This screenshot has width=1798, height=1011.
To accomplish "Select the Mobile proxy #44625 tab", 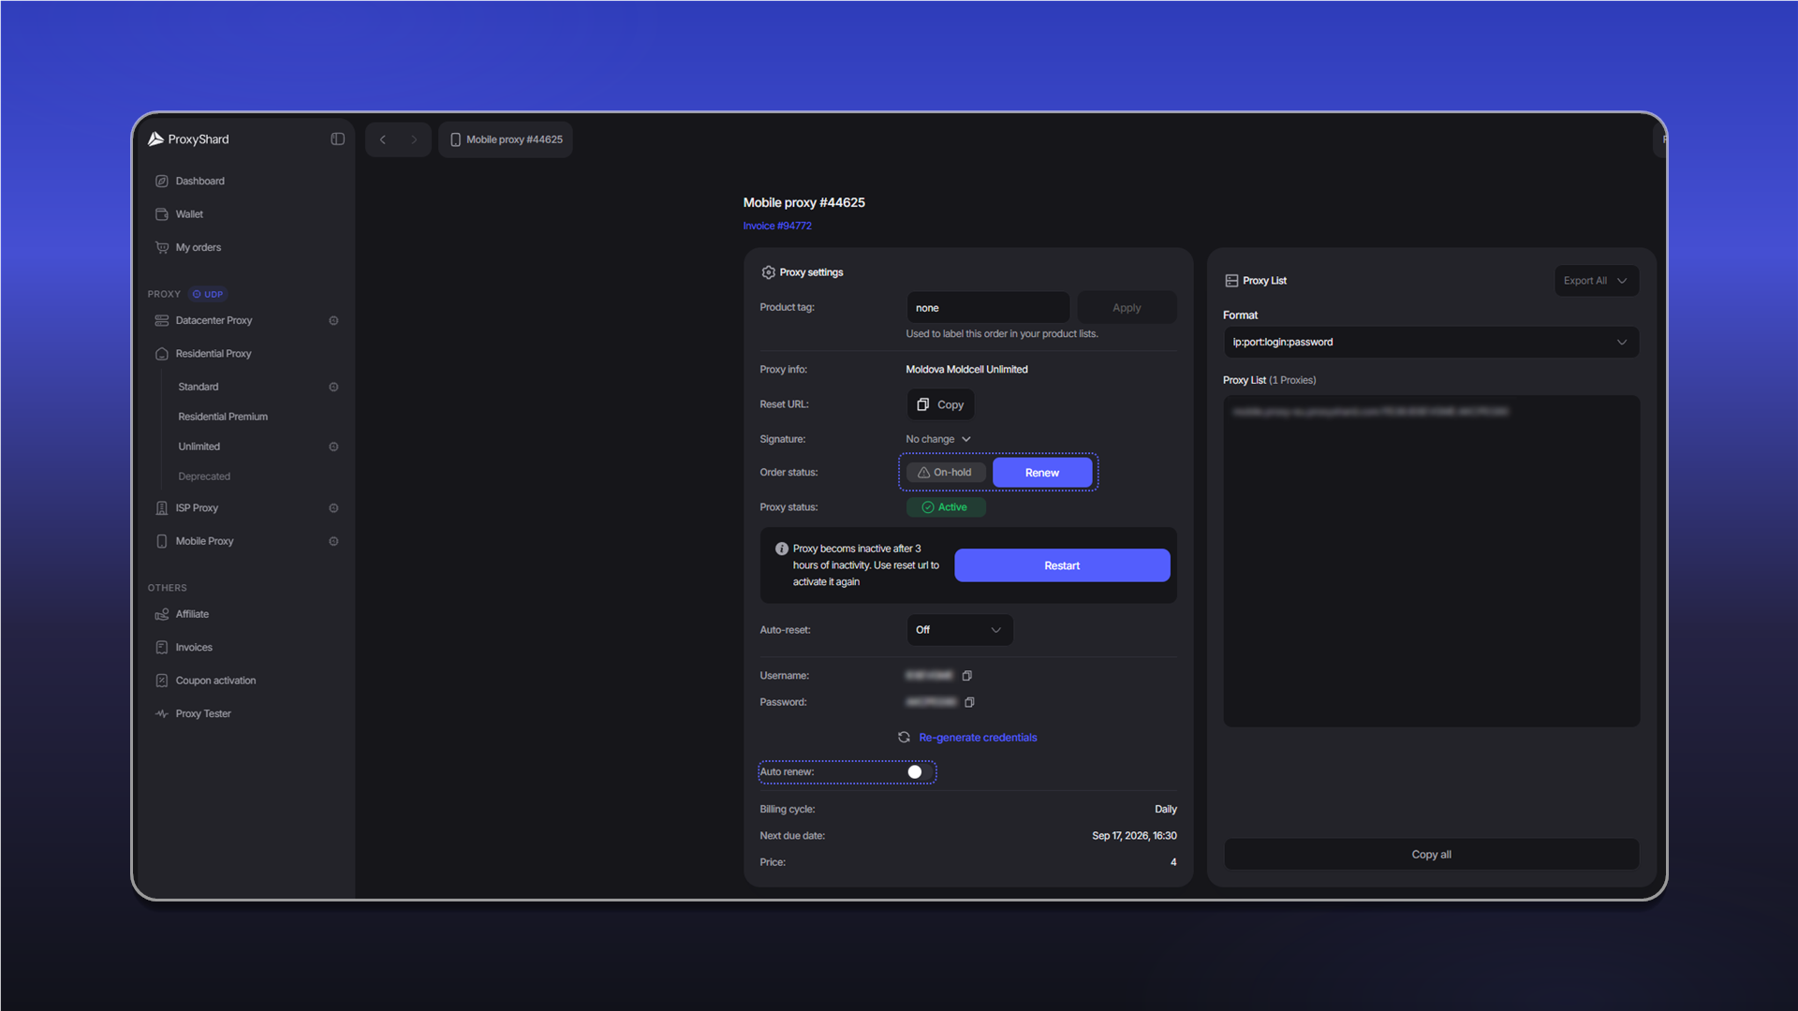I will coord(506,139).
